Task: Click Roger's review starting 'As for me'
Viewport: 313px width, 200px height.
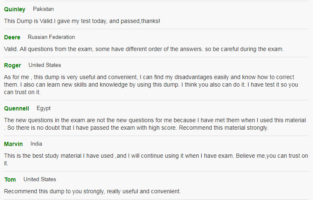Action: [x=151, y=85]
